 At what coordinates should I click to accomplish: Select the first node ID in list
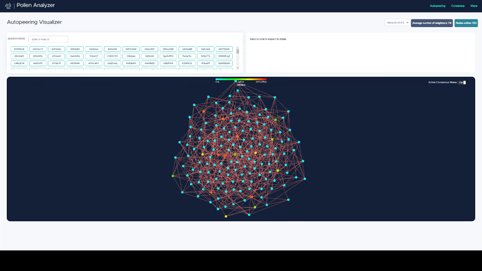tap(19, 49)
